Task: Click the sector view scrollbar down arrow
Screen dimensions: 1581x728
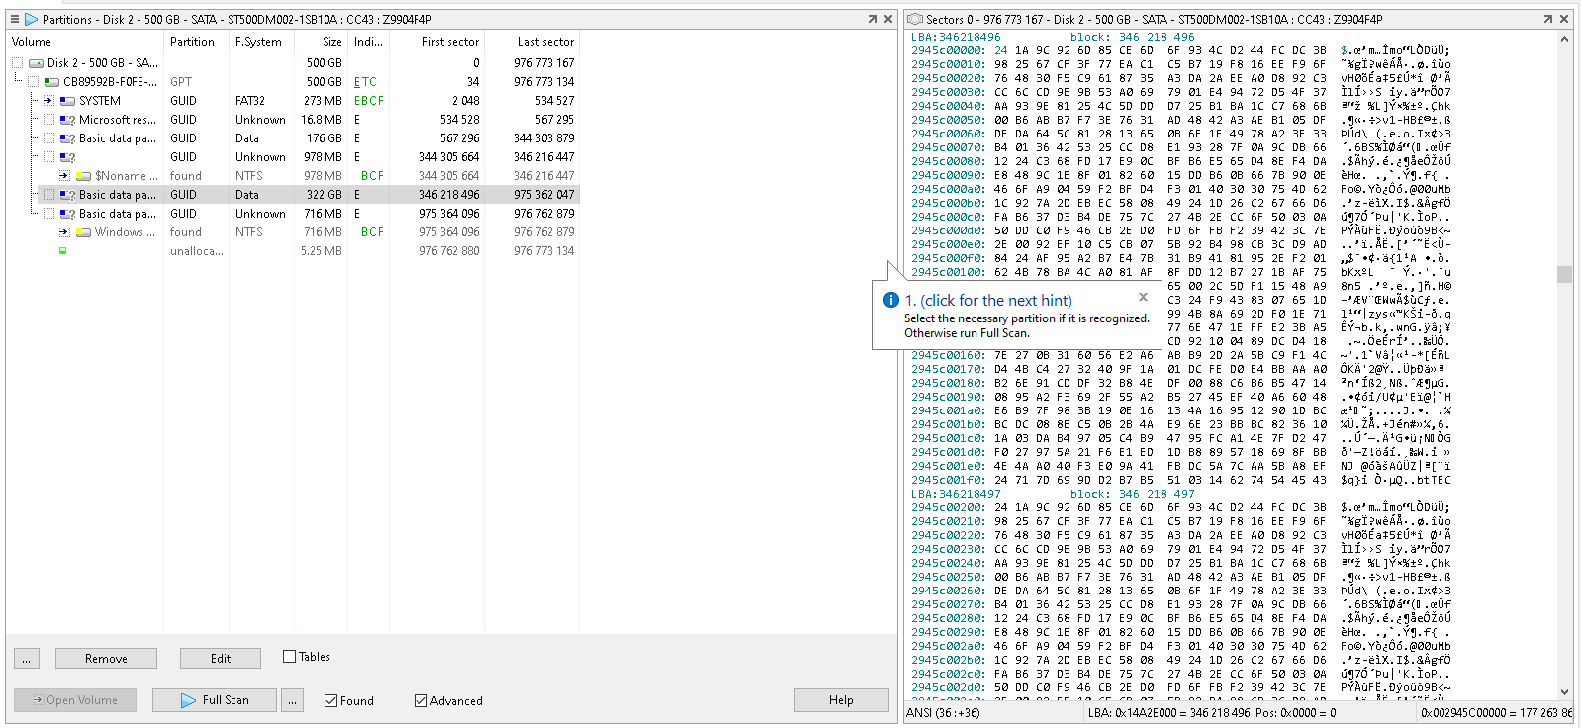Action: [1564, 691]
